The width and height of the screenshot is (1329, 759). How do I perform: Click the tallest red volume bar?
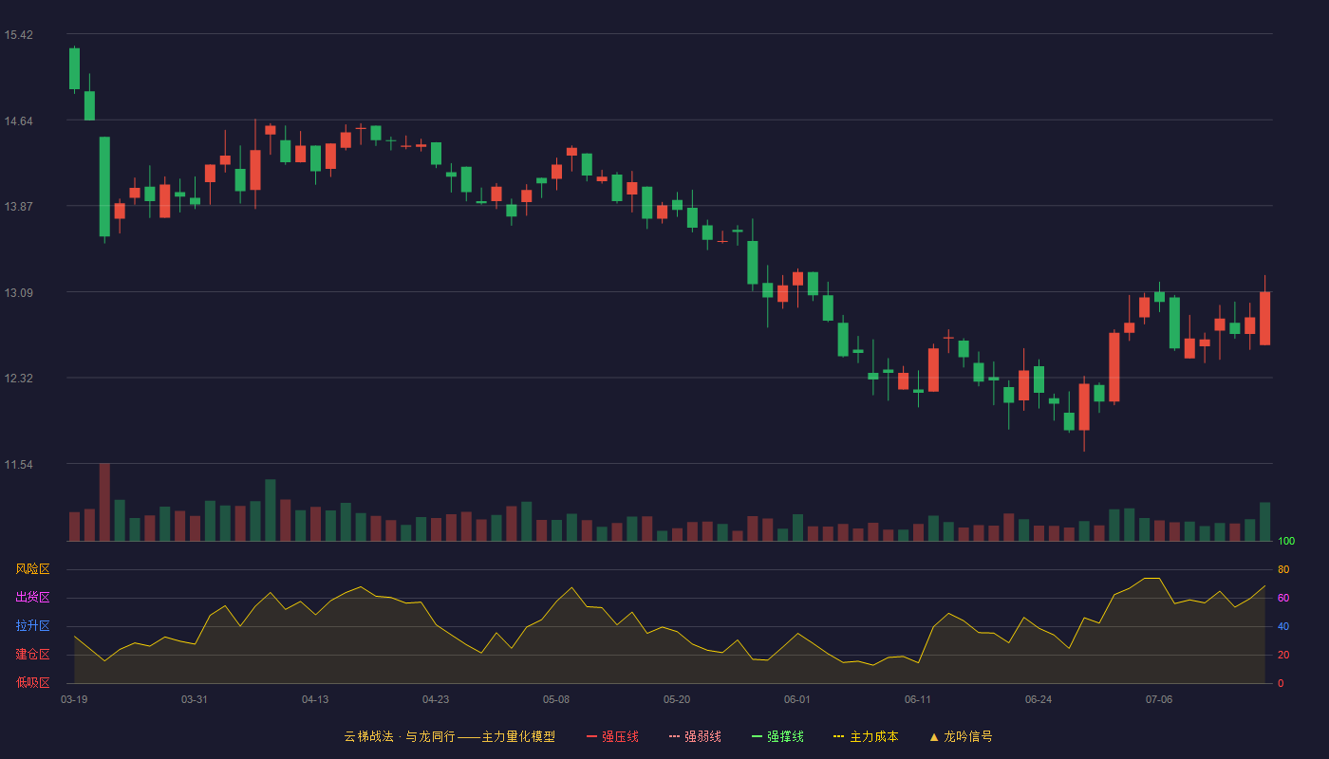pyautogui.click(x=104, y=503)
